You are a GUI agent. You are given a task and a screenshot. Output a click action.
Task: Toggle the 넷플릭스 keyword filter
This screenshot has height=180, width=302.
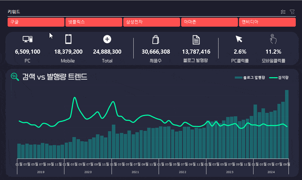pos(94,22)
